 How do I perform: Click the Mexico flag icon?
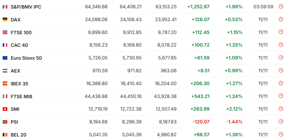tap(5, 7)
